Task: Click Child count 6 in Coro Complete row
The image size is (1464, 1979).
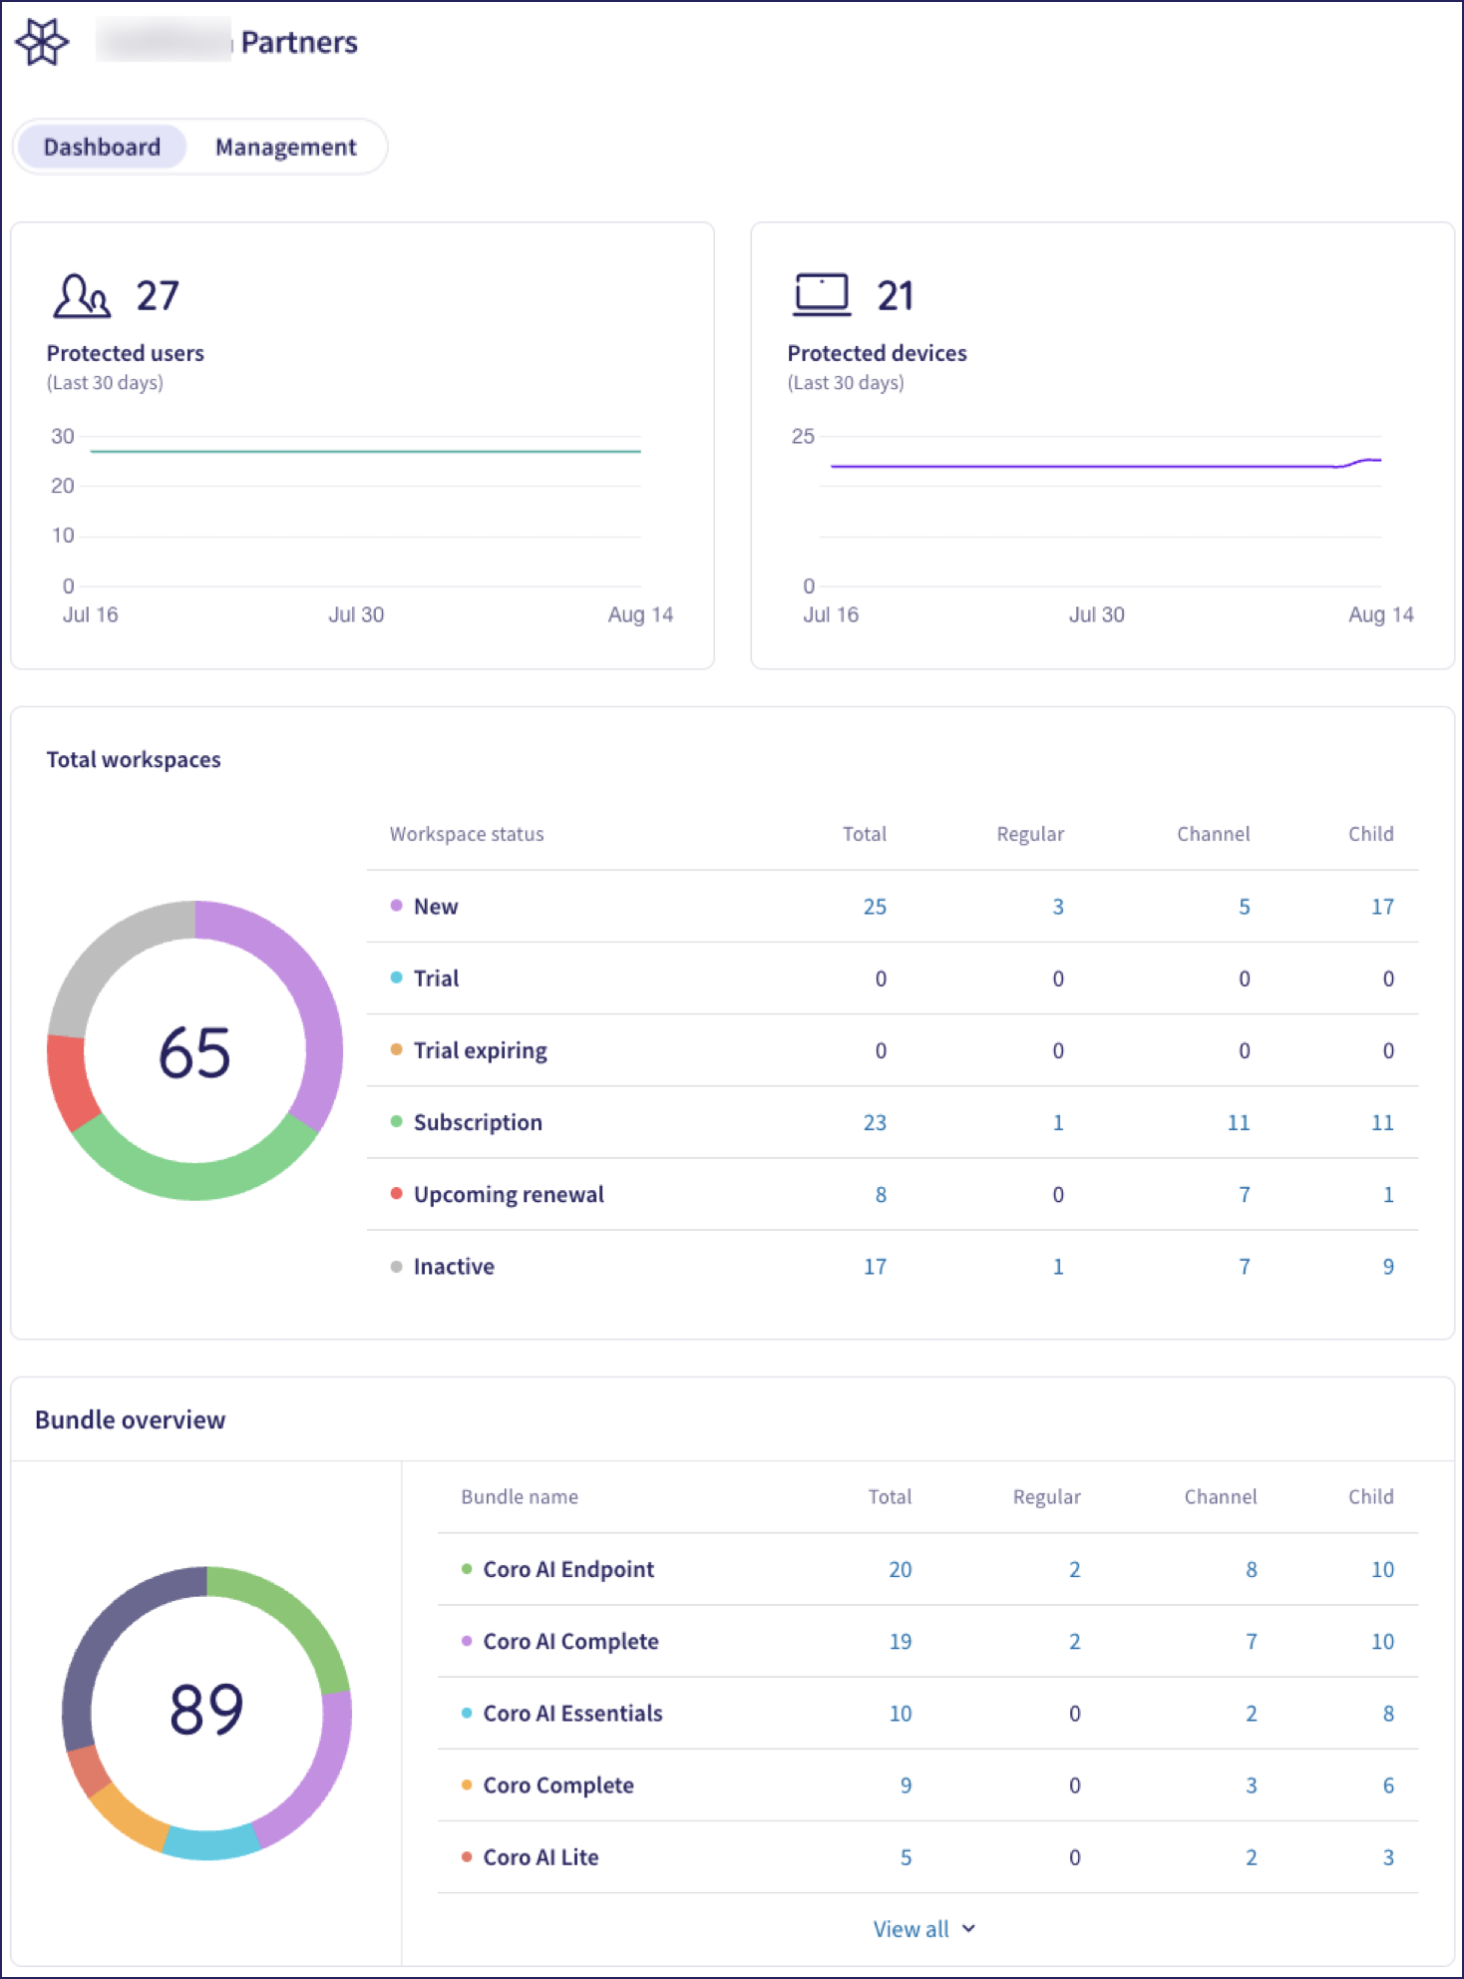Action: (1387, 1784)
